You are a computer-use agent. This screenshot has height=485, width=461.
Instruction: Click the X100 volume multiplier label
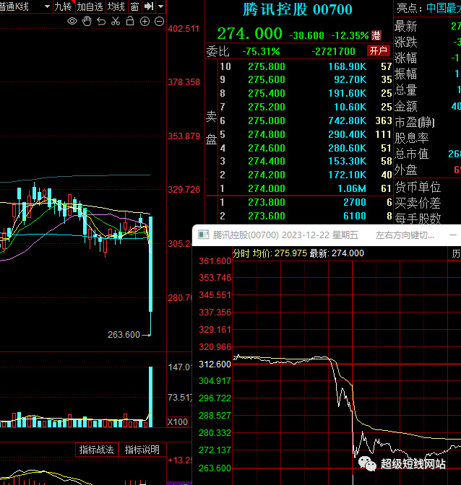click(x=178, y=422)
